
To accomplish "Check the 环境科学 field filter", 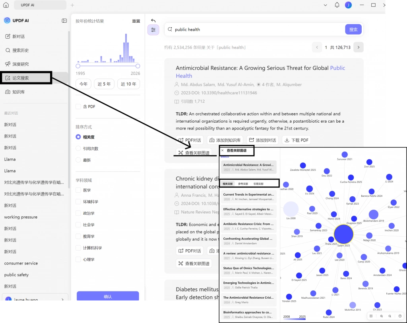I will [x=78, y=202].
